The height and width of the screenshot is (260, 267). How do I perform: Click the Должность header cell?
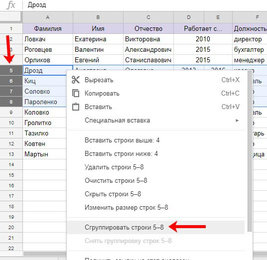tap(250, 28)
